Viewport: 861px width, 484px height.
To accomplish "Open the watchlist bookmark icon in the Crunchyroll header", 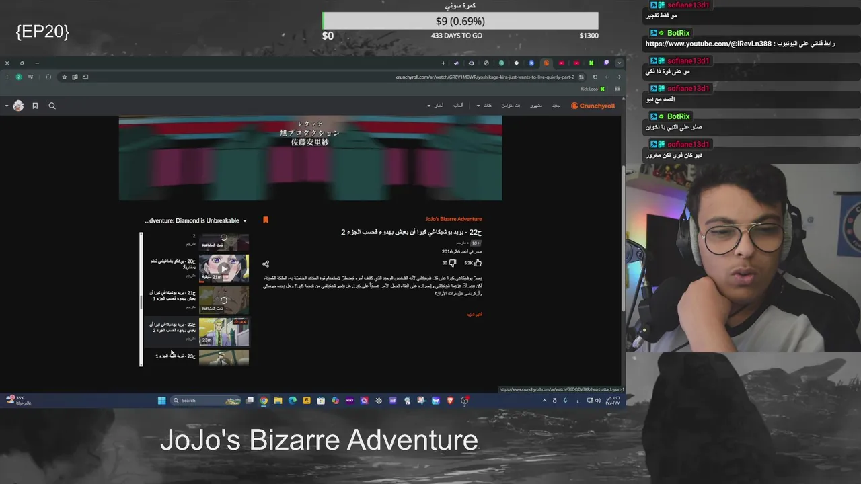I will pyautogui.click(x=35, y=106).
